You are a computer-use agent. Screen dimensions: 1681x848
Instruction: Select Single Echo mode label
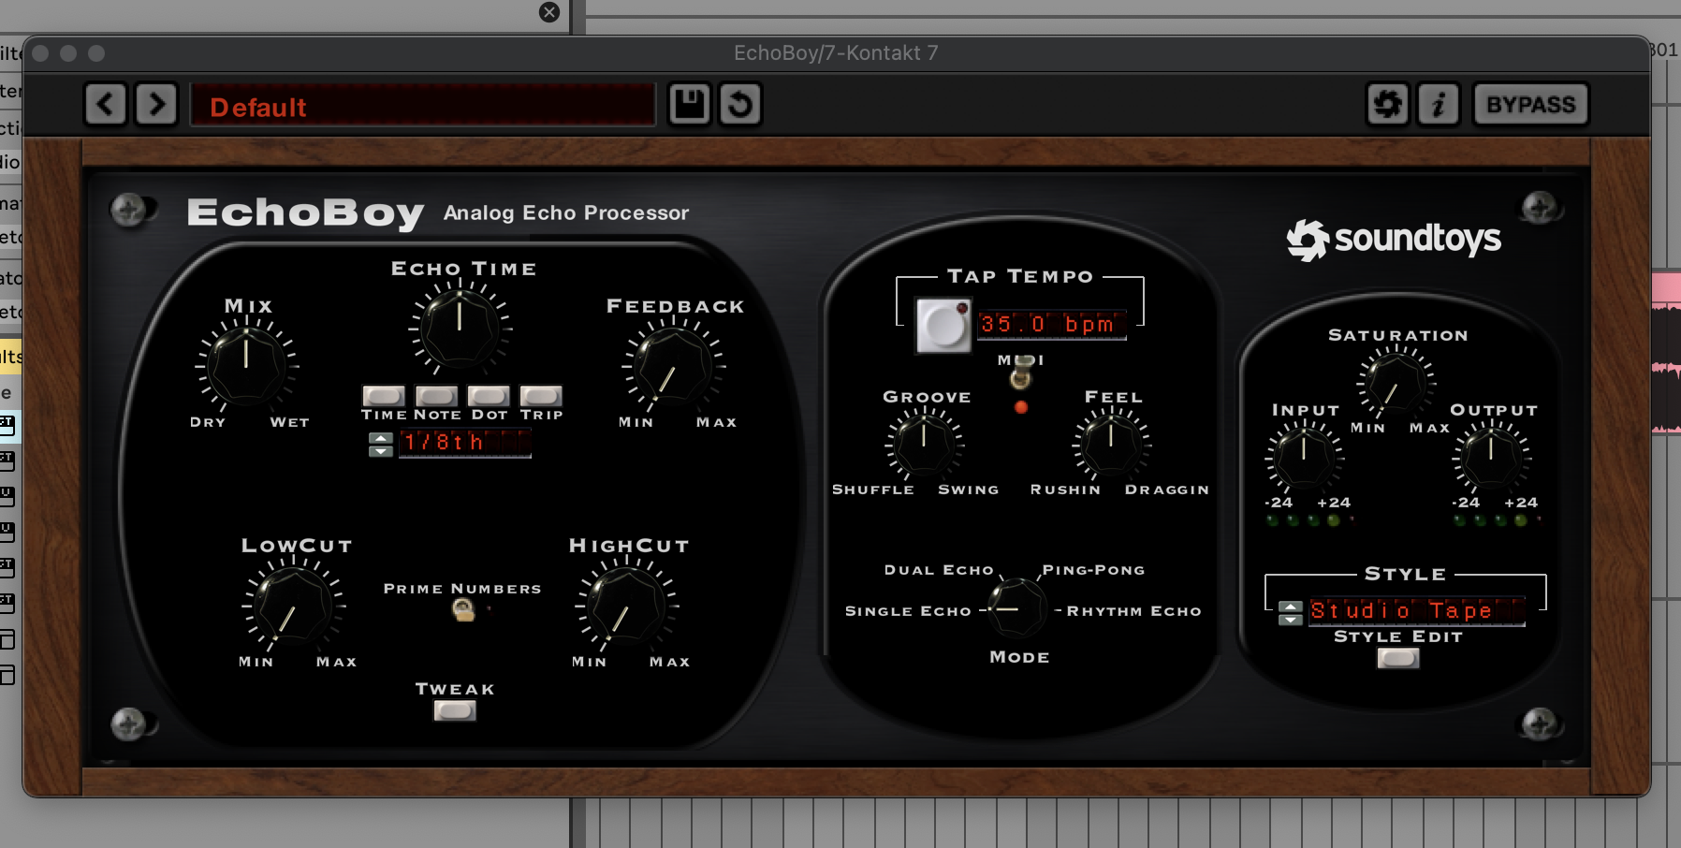(908, 611)
